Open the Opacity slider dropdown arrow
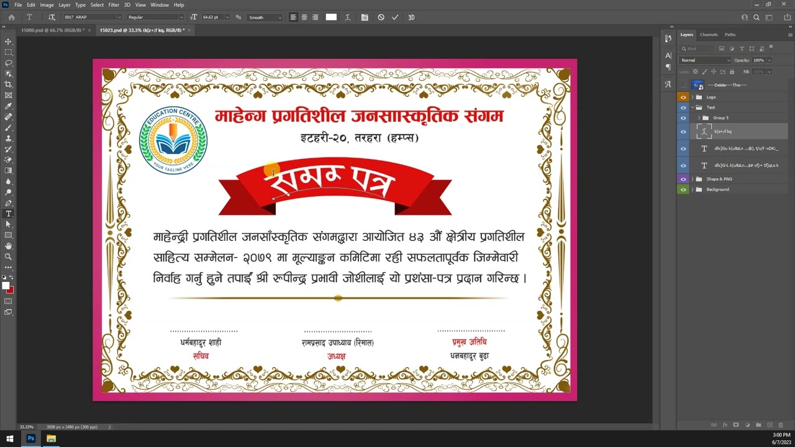Screen dimensions: 795x447 [x=769, y=60]
